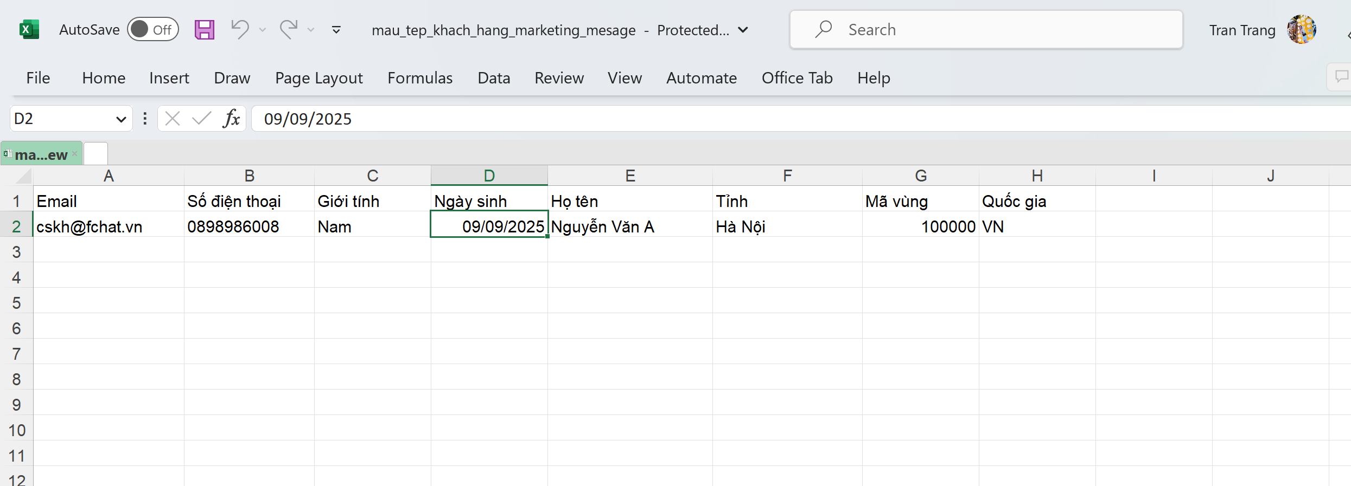Expand the file name Protected dropdown chevron
The width and height of the screenshot is (1351, 486).
click(743, 30)
